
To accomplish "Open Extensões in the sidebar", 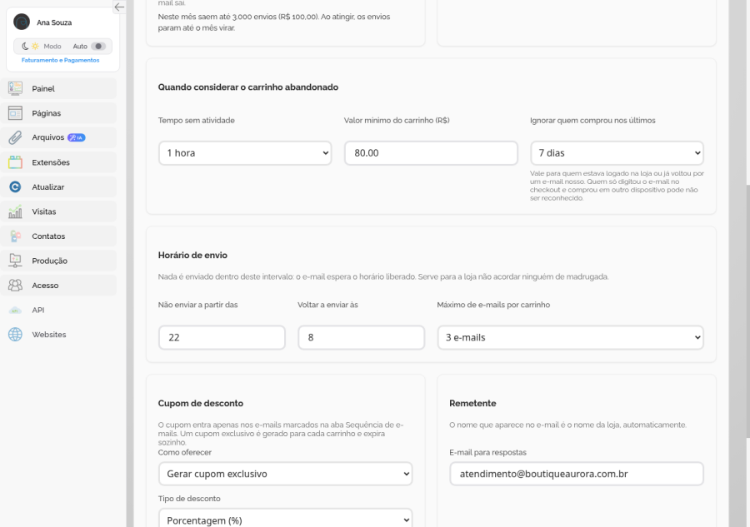I will (59, 162).
